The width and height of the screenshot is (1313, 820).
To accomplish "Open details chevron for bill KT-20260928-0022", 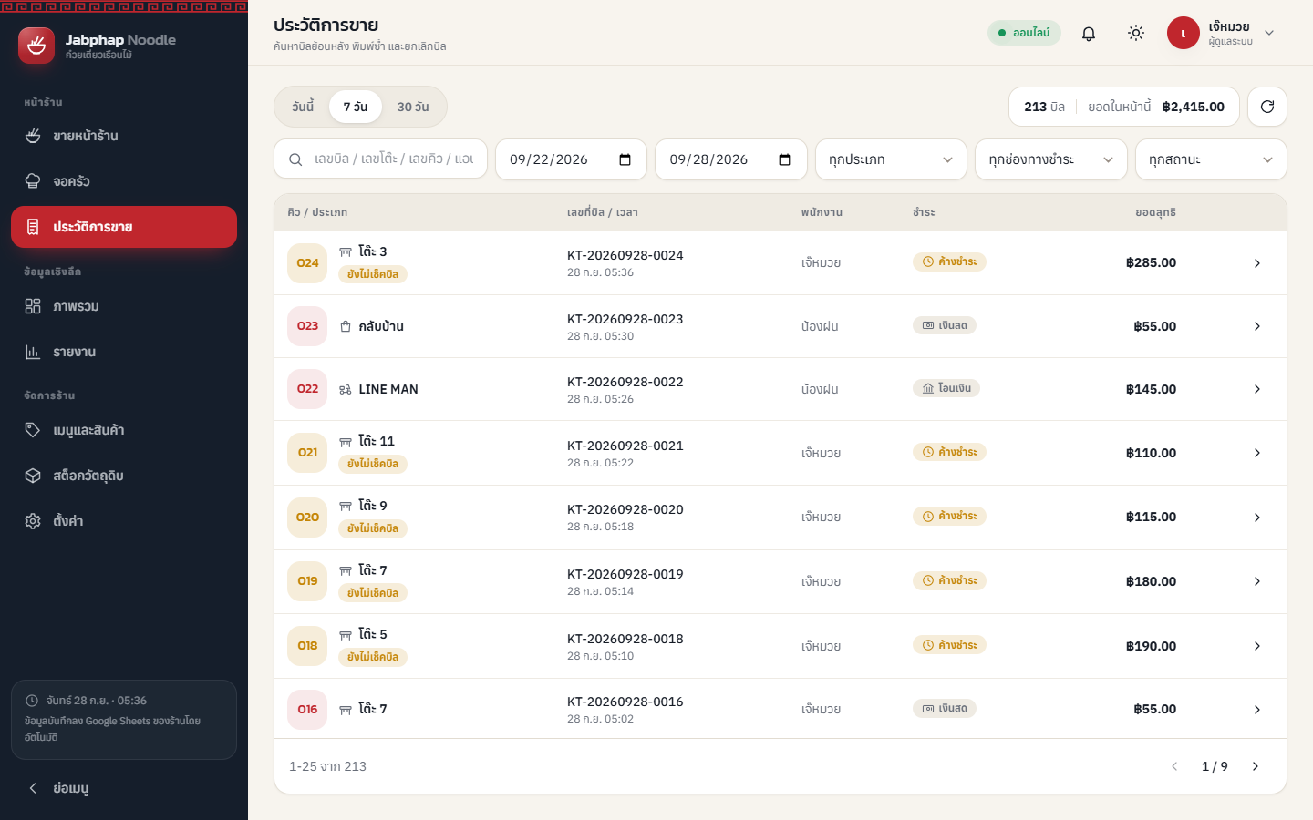I will tap(1257, 389).
